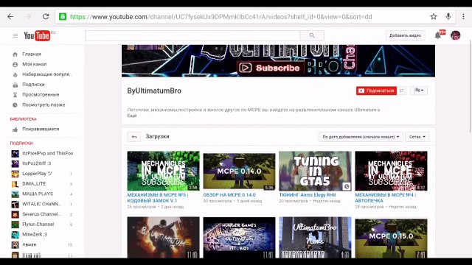Click the Понравившиеся thumbs-up icon
The image size is (472, 265).
[15, 130]
